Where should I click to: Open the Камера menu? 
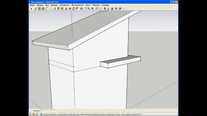(54, 5)
